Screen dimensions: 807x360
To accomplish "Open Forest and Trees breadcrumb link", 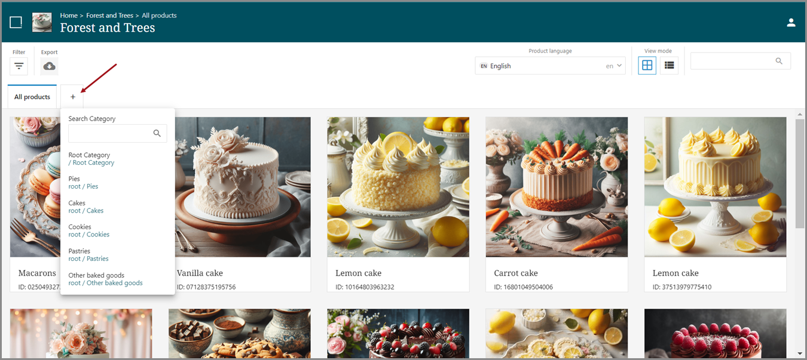I will point(110,16).
